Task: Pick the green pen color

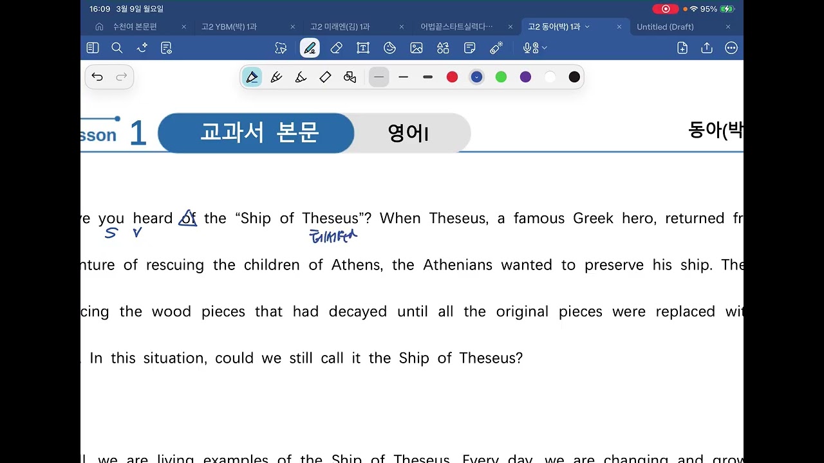Action: coord(501,77)
